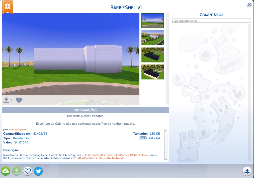Click the heart count icon under the preview
Image resolution: width=254 pixels, height=178 pixels.
coord(19,100)
